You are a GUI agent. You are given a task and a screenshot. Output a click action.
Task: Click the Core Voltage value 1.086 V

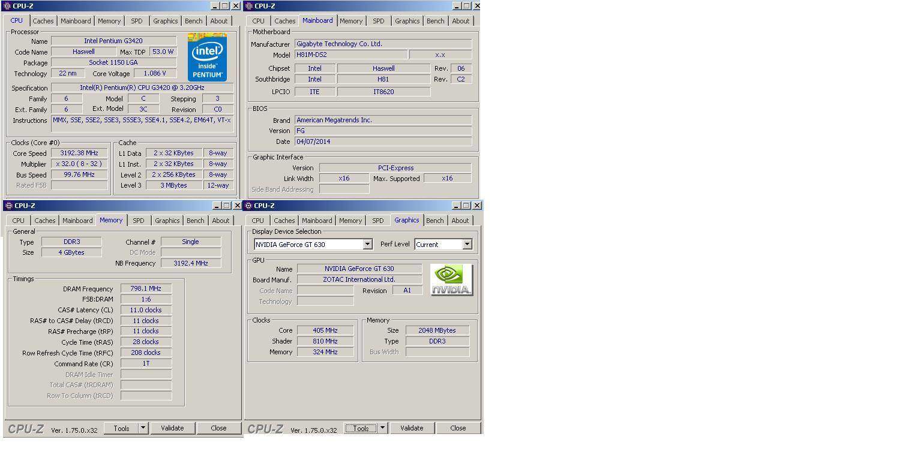[155, 73]
